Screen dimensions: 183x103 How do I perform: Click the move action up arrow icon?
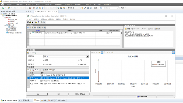click(x=35, y=70)
